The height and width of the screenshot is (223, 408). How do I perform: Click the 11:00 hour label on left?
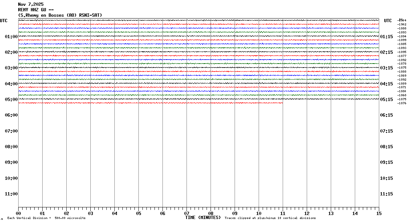[x=11, y=194]
